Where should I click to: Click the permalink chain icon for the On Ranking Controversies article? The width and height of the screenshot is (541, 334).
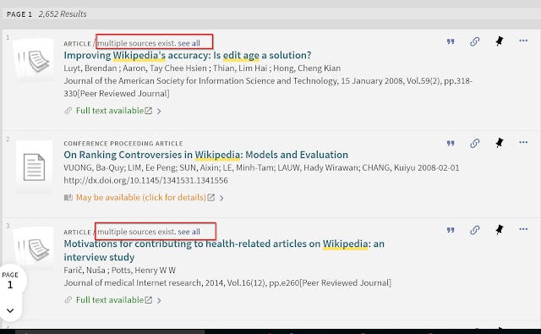[475, 143]
